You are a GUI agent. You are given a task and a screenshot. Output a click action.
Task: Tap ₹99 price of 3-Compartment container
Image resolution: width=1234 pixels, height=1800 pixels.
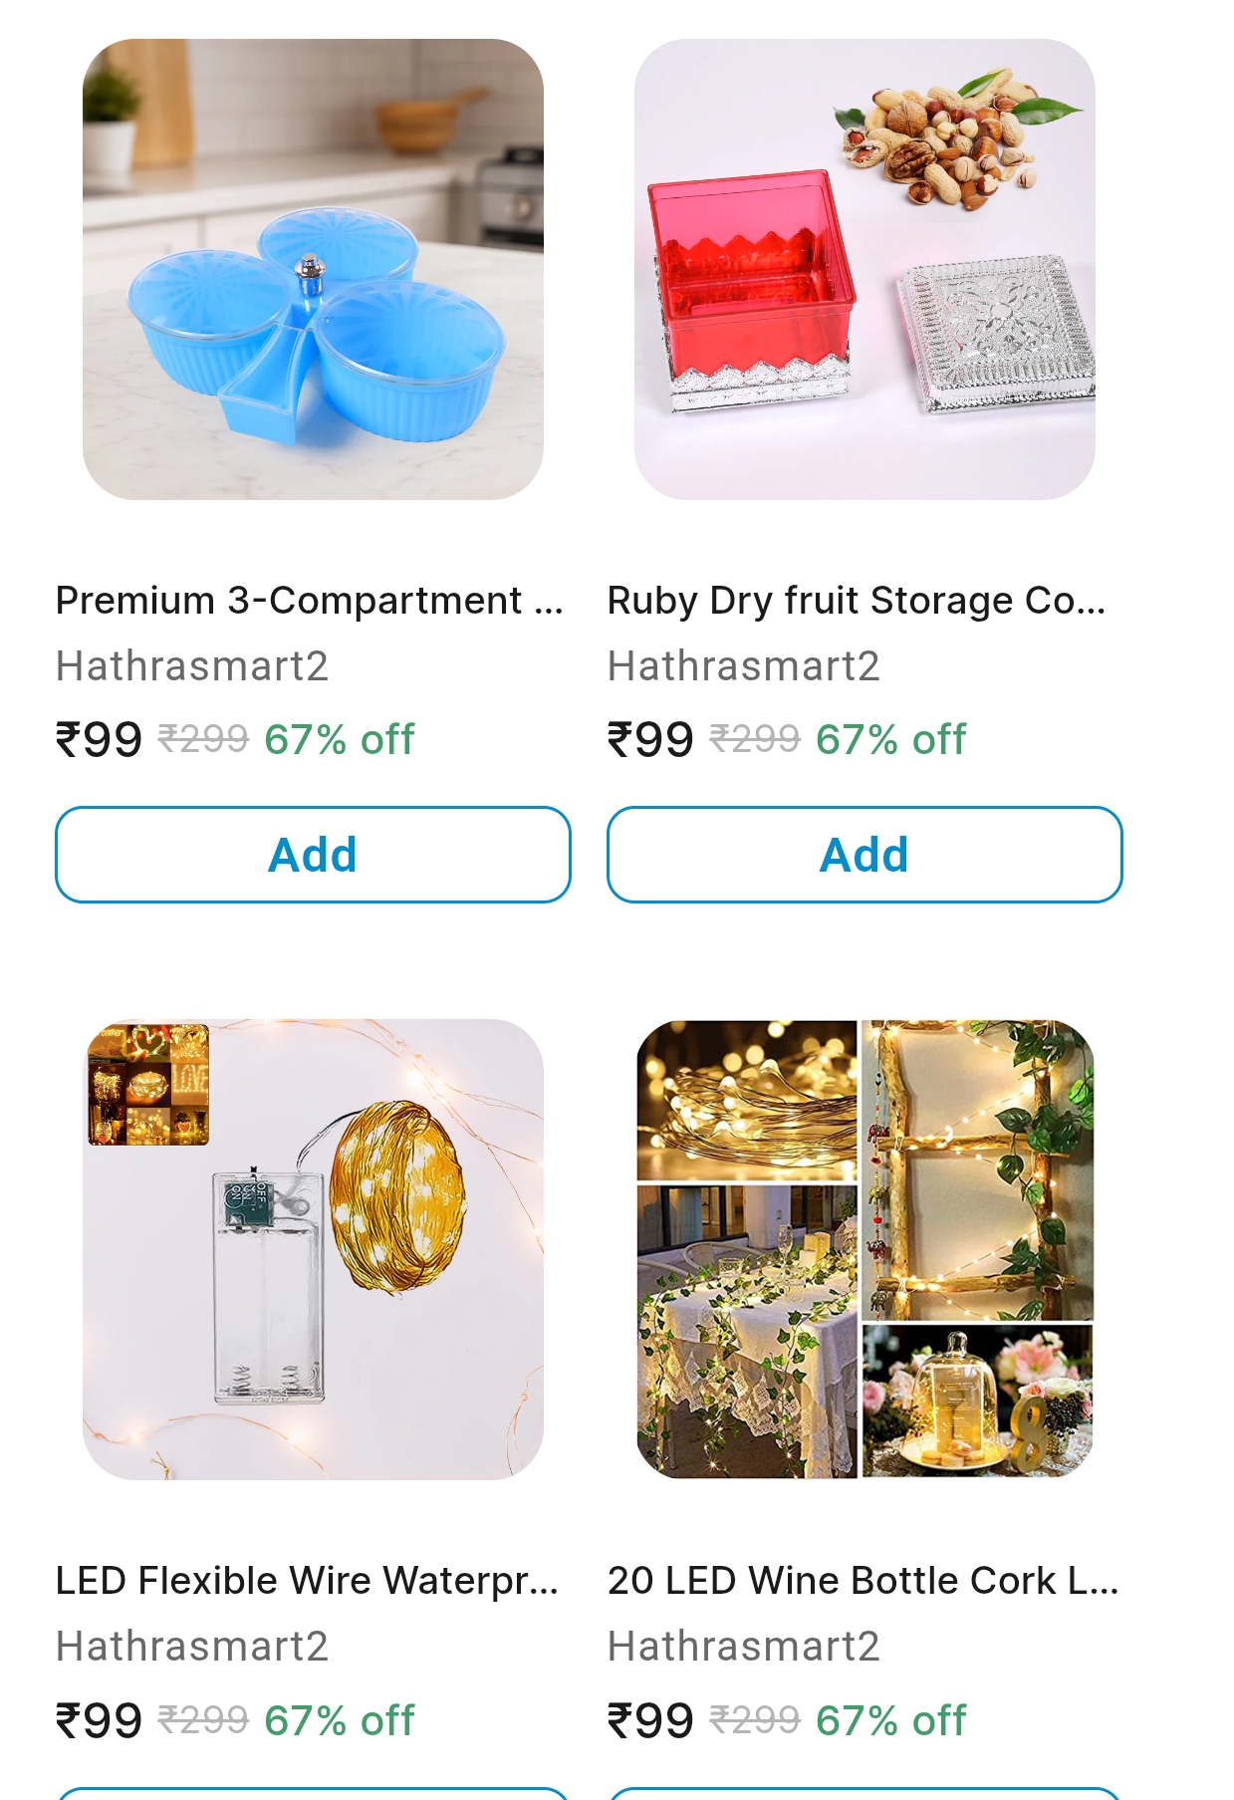pos(99,740)
